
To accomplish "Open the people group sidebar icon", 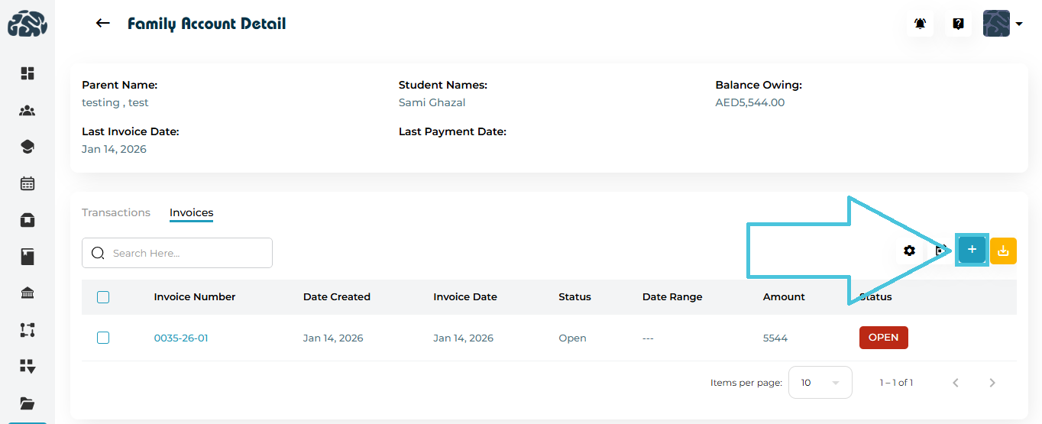I will 28,111.
